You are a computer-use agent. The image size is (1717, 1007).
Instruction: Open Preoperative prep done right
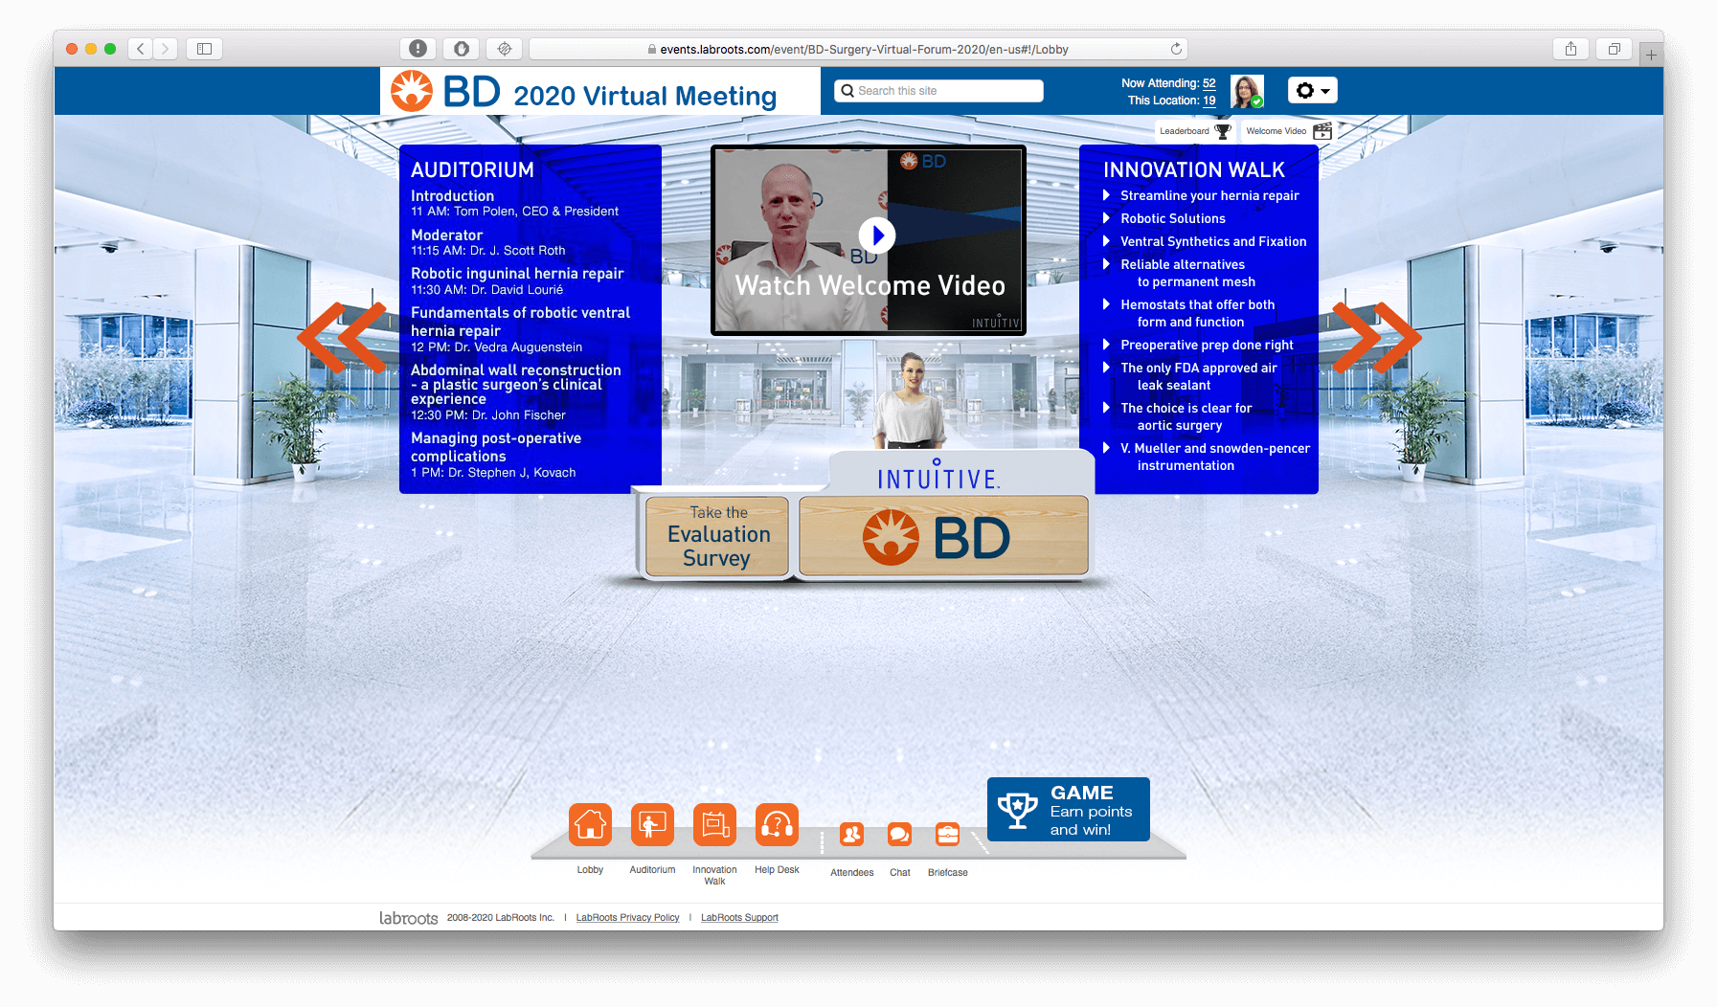pos(1207,346)
